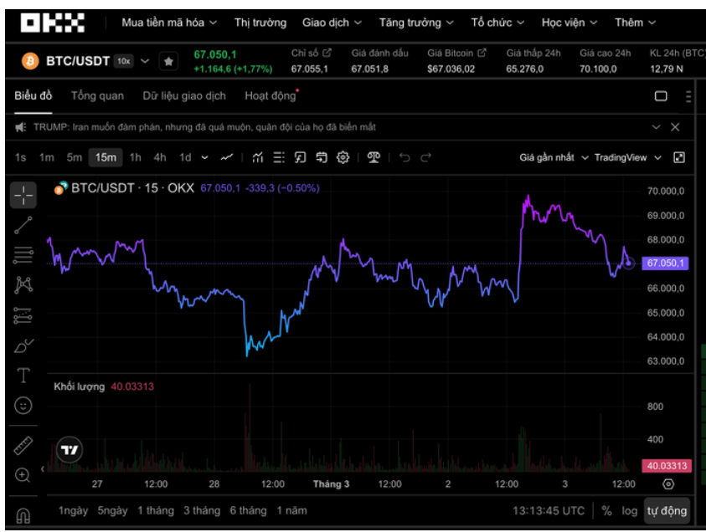This screenshot has width=706, height=532.
Task: Expand the Tổ chức menu
Action: 497,23
